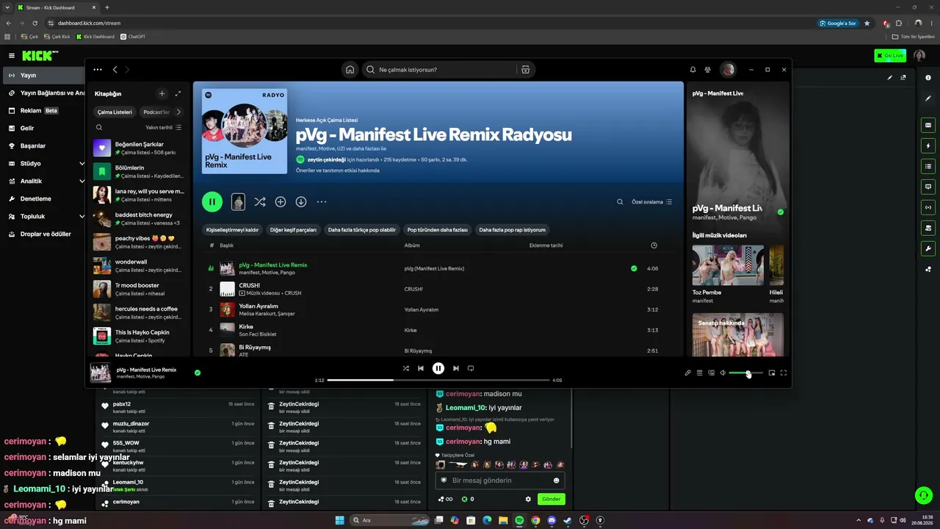This screenshot has width=940, height=529.
Task: Add playlist to library with plus circle
Action: tap(281, 201)
